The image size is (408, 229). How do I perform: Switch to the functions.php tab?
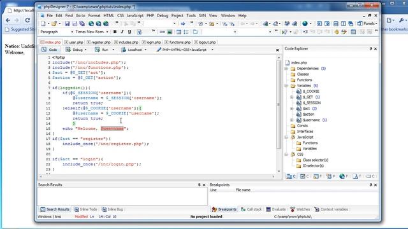(x=180, y=42)
